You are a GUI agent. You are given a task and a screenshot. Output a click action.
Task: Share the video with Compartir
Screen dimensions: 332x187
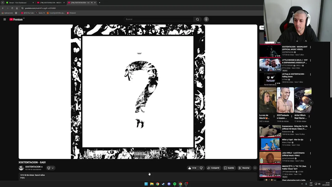pyautogui.click(x=213, y=168)
